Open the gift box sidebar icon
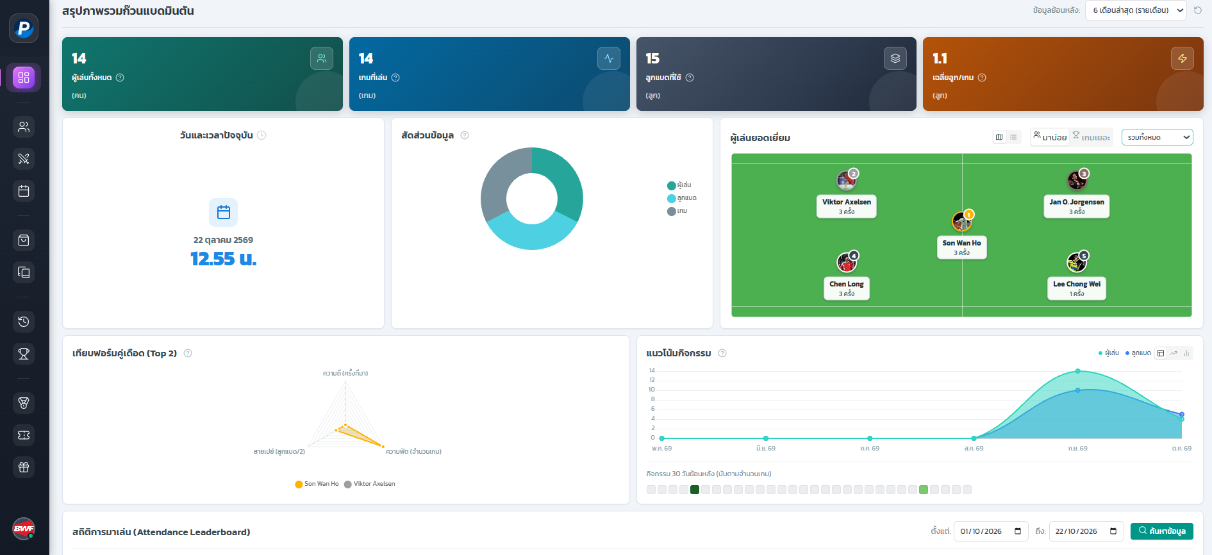This screenshot has height=555, width=1212. click(24, 467)
